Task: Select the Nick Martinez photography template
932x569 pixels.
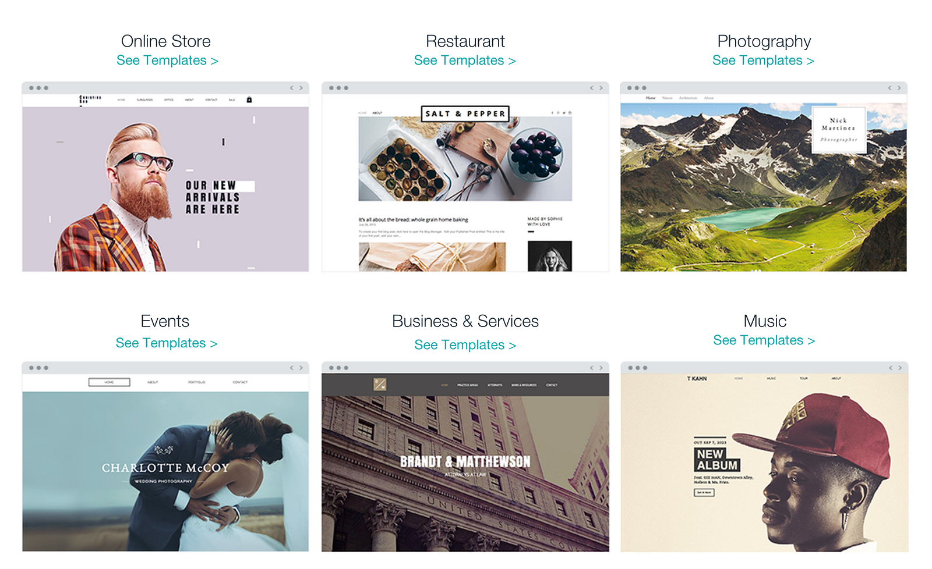Action: pyautogui.click(x=764, y=177)
